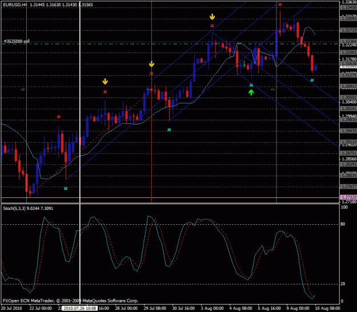Image resolution: width=357 pixels, height=312 pixels.
Task: Click the 1.32001 price level label
Action: 348,52
